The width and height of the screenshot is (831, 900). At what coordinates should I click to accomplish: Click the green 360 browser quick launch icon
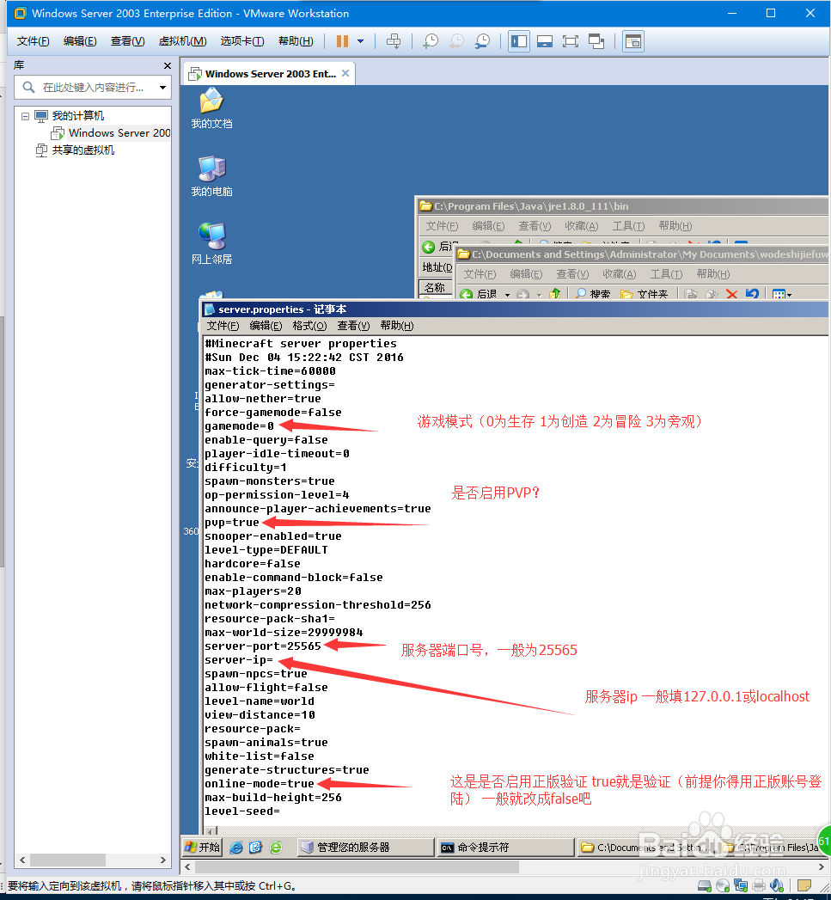(276, 848)
